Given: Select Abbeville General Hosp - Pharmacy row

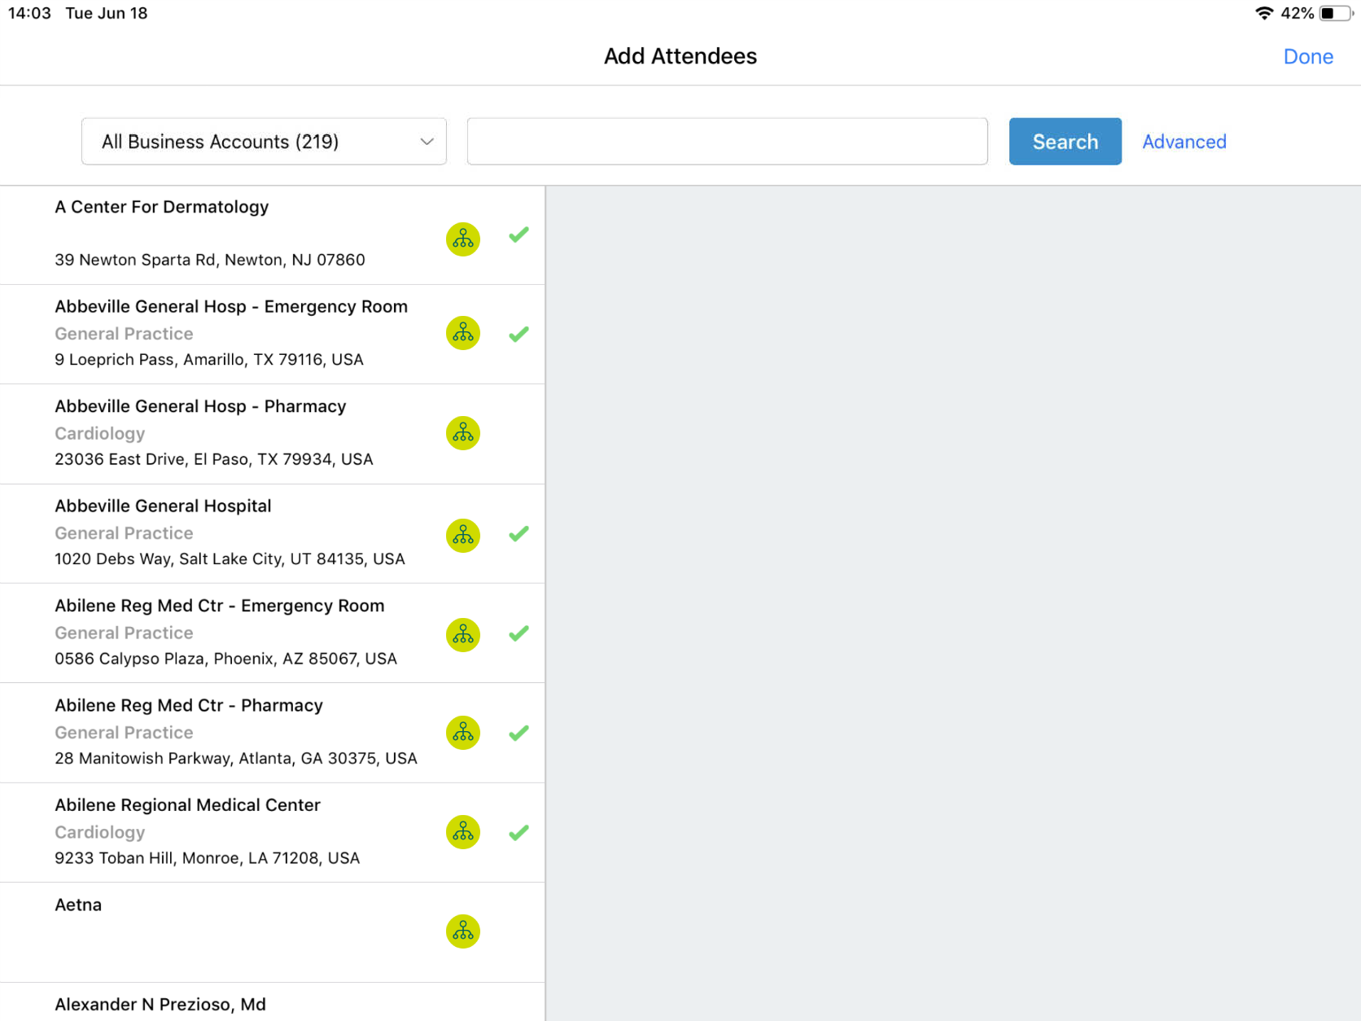Looking at the screenshot, I should coord(228,433).
